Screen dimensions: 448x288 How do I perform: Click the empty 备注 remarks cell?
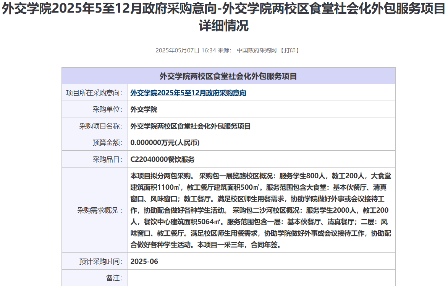[x=261, y=278]
